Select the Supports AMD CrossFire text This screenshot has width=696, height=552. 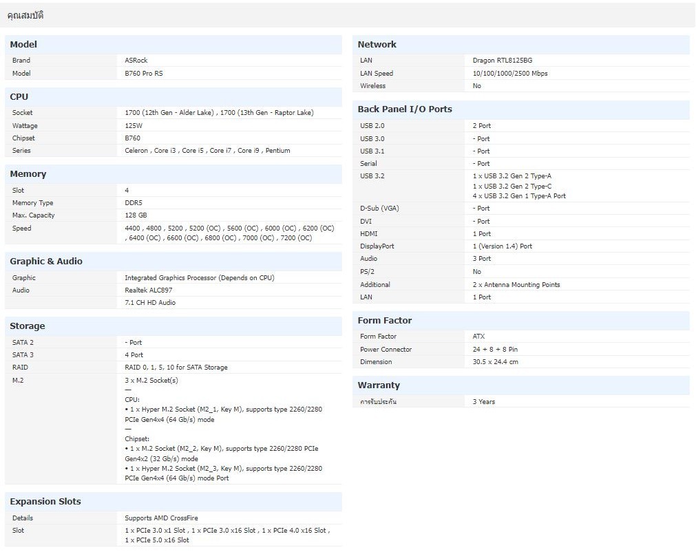point(162,518)
